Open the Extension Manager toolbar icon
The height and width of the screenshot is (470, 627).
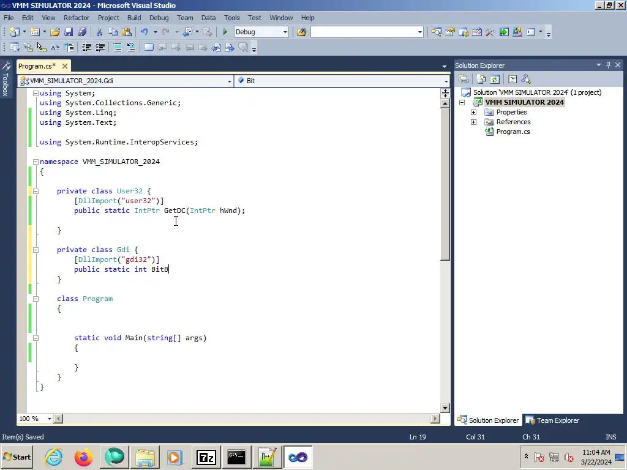coord(517,32)
